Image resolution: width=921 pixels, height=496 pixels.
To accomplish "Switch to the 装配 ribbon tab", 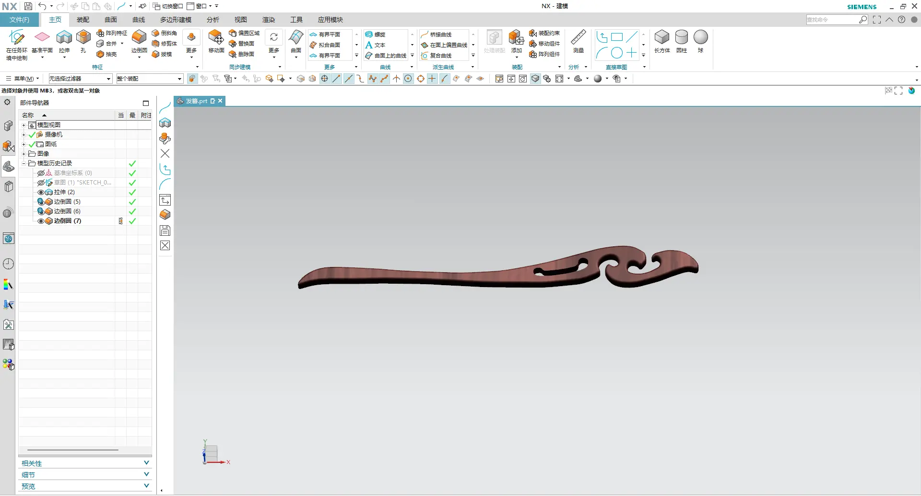I will 83,20.
